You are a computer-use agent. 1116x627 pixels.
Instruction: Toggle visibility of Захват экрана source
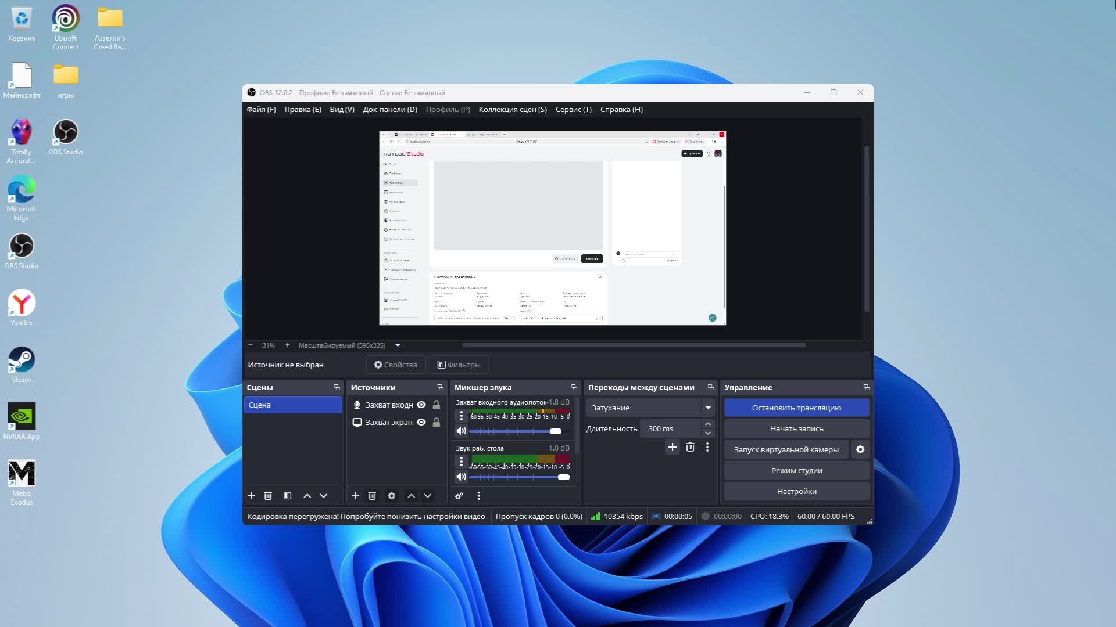coord(421,422)
